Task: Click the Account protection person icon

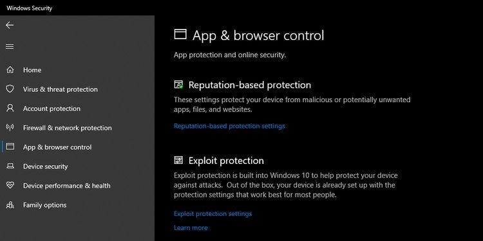Action: (10, 108)
